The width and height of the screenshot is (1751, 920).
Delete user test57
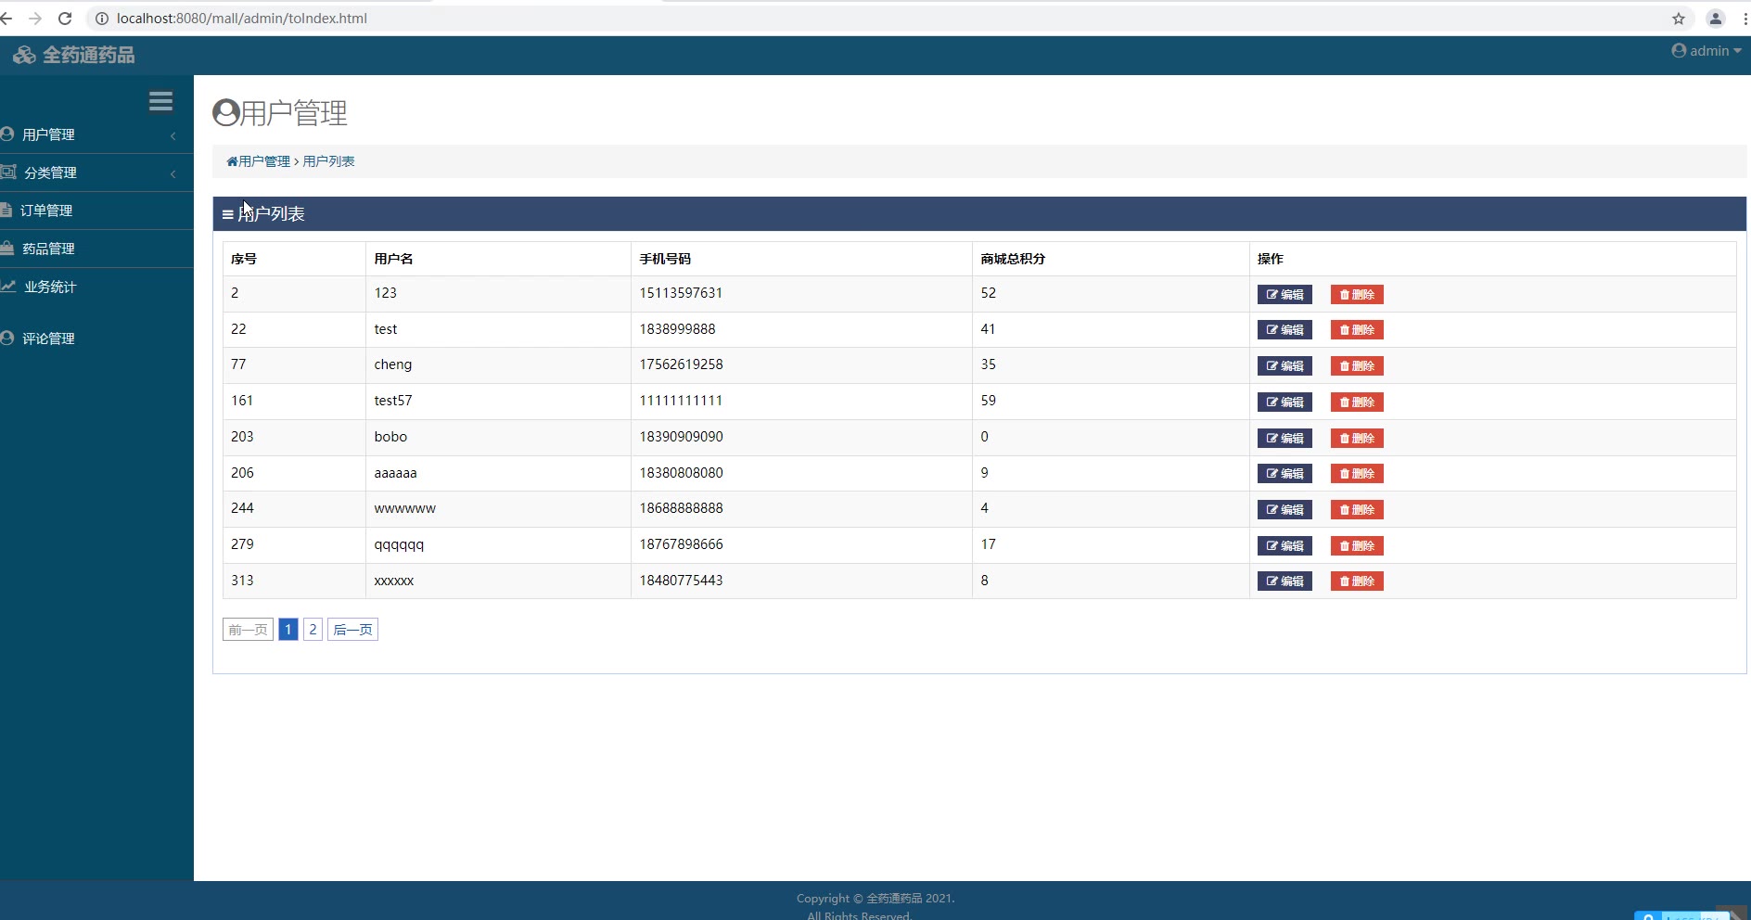click(1357, 402)
